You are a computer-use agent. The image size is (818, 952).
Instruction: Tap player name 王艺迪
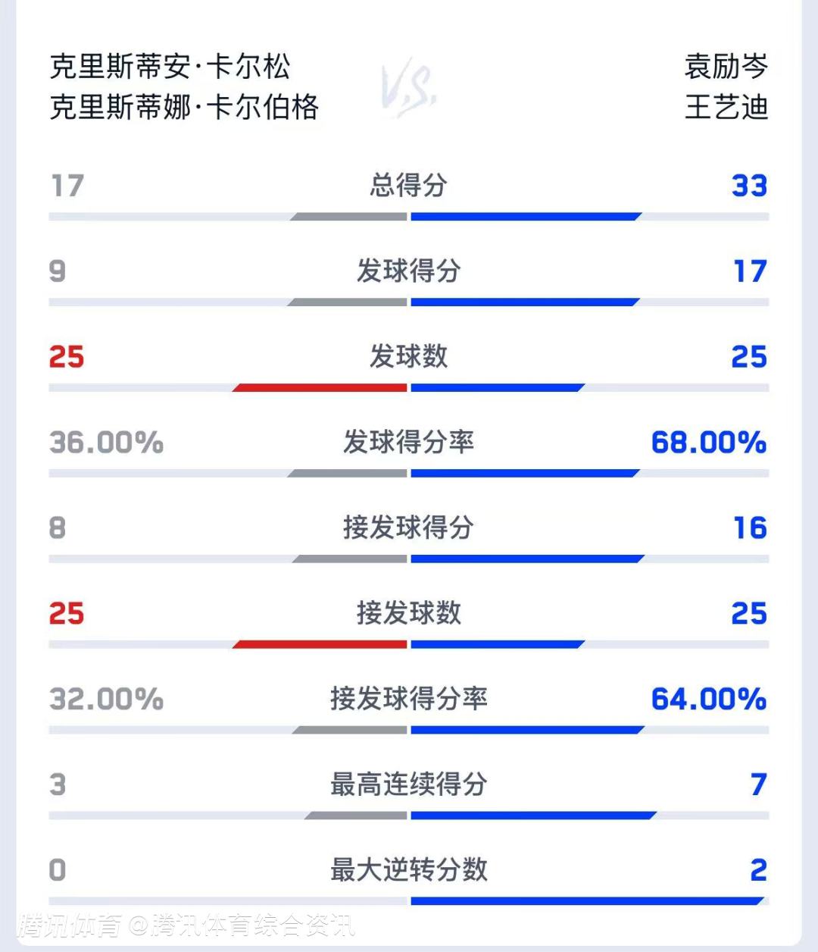[726, 107]
